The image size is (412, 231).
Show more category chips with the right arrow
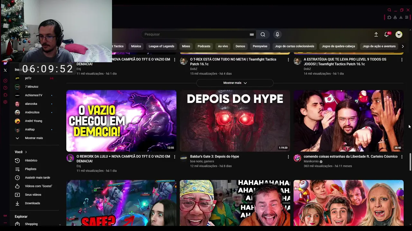point(403,46)
